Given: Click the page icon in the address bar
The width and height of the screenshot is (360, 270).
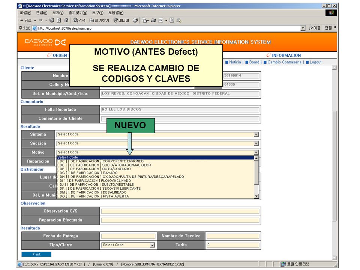Looking at the screenshot, I should tap(34, 28).
